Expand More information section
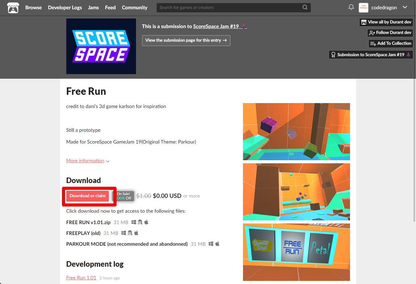The image size is (416, 284). tap(88, 161)
